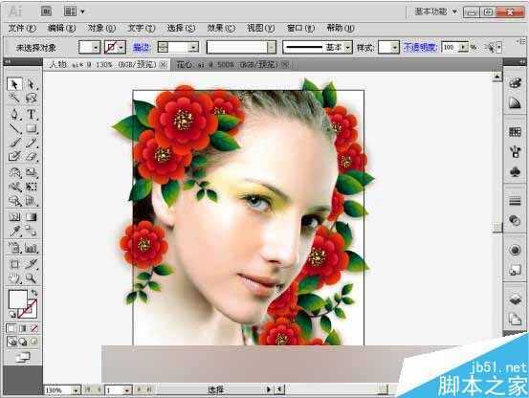Open the stroke weight dropdown
The height and width of the screenshot is (398, 529).
click(193, 48)
